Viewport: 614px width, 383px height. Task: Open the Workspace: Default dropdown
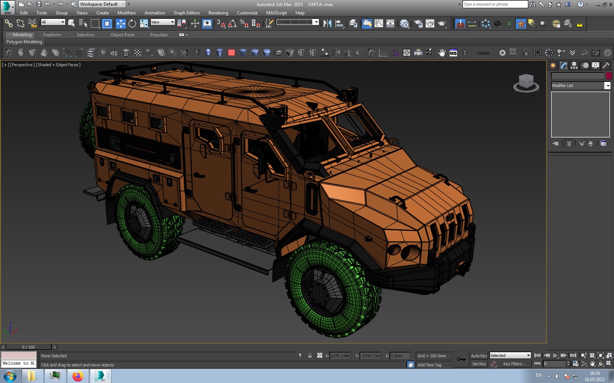point(102,4)
